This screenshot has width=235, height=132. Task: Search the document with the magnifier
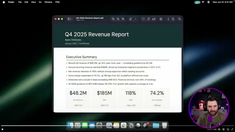(x=180, y=19)
